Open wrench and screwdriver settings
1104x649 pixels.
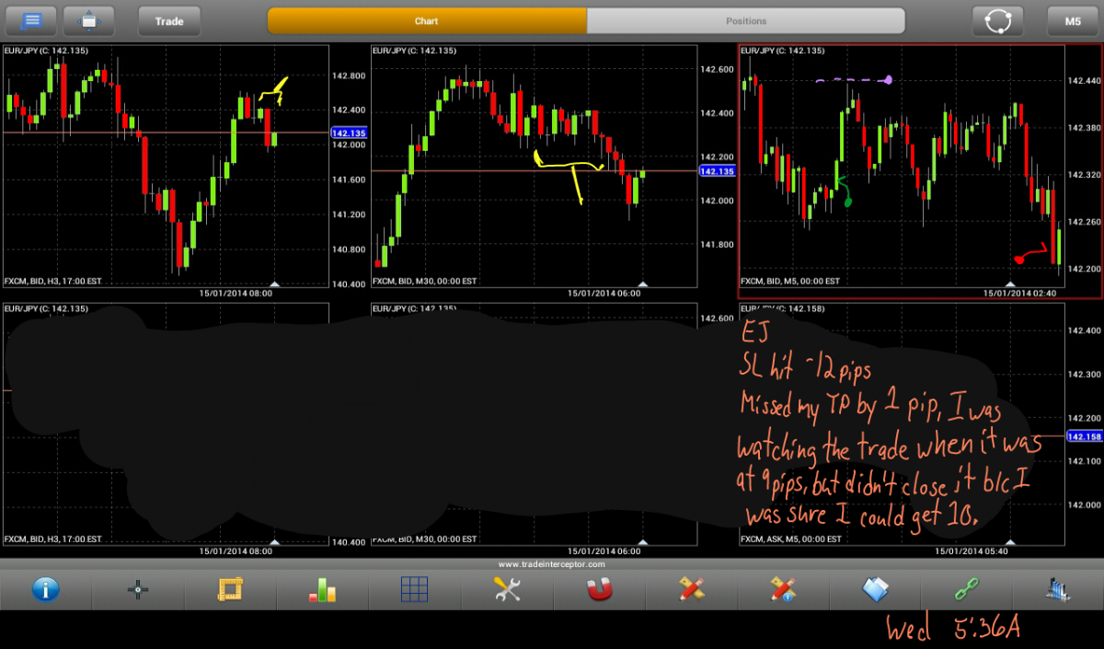click(507, 589)
